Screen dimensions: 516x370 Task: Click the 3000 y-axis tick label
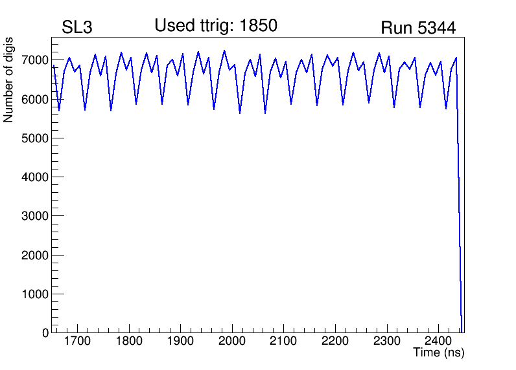click(36, 216)
